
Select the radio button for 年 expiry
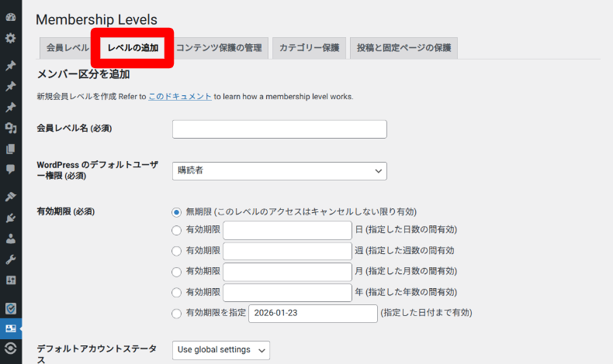(176, 292)
